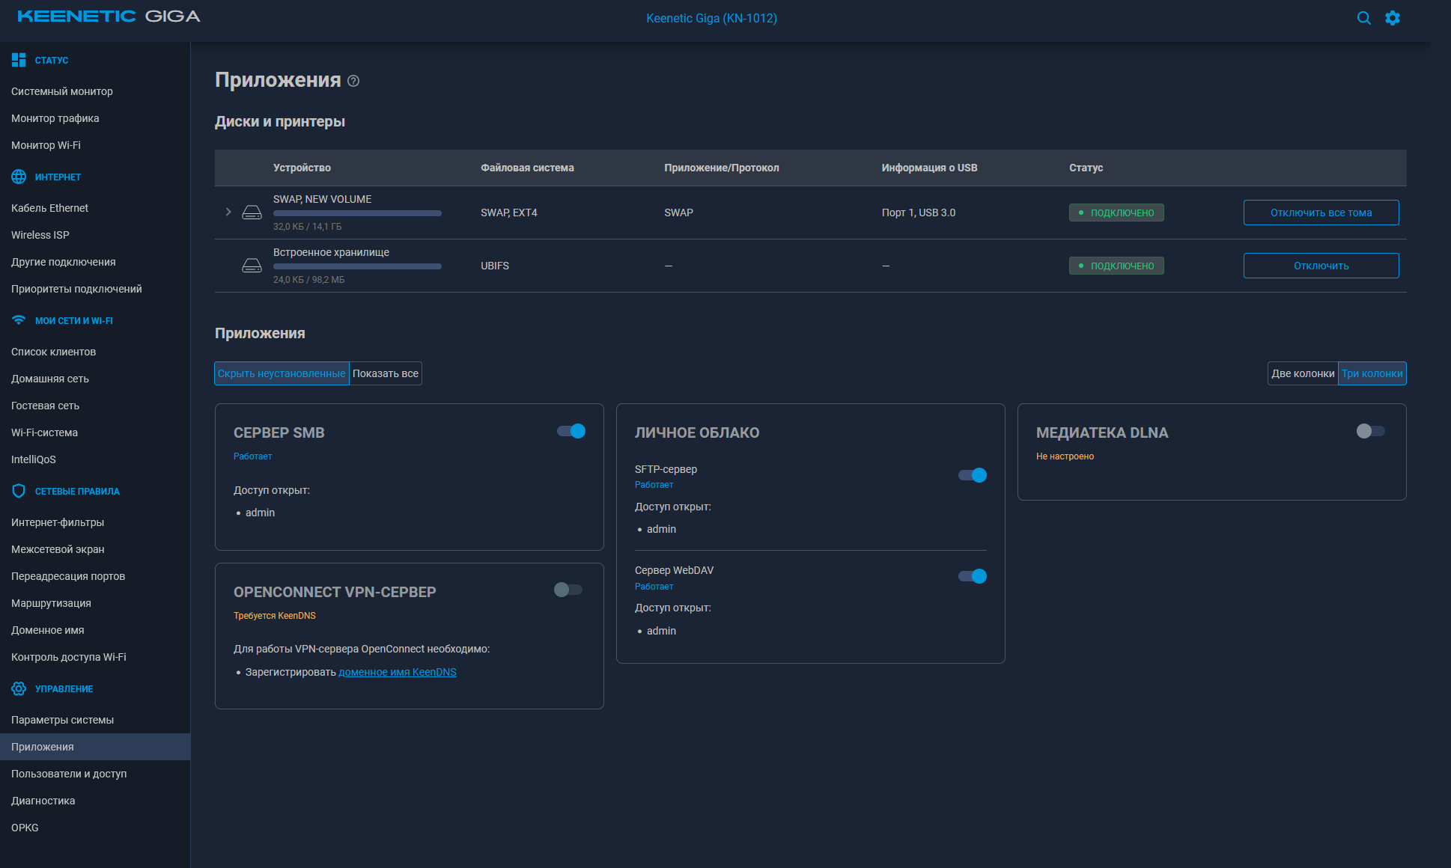This screenshot has width=1451, height=868.
Task: Click the SWAP volume usage bar
Action: [x=357, y=213]
